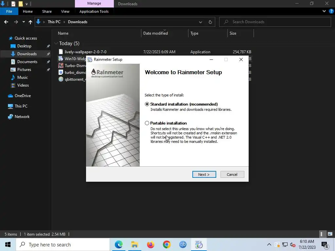Launch Firefox from taskbar
The height and width of the screenshot is (251, 335).
click(150, 244)
